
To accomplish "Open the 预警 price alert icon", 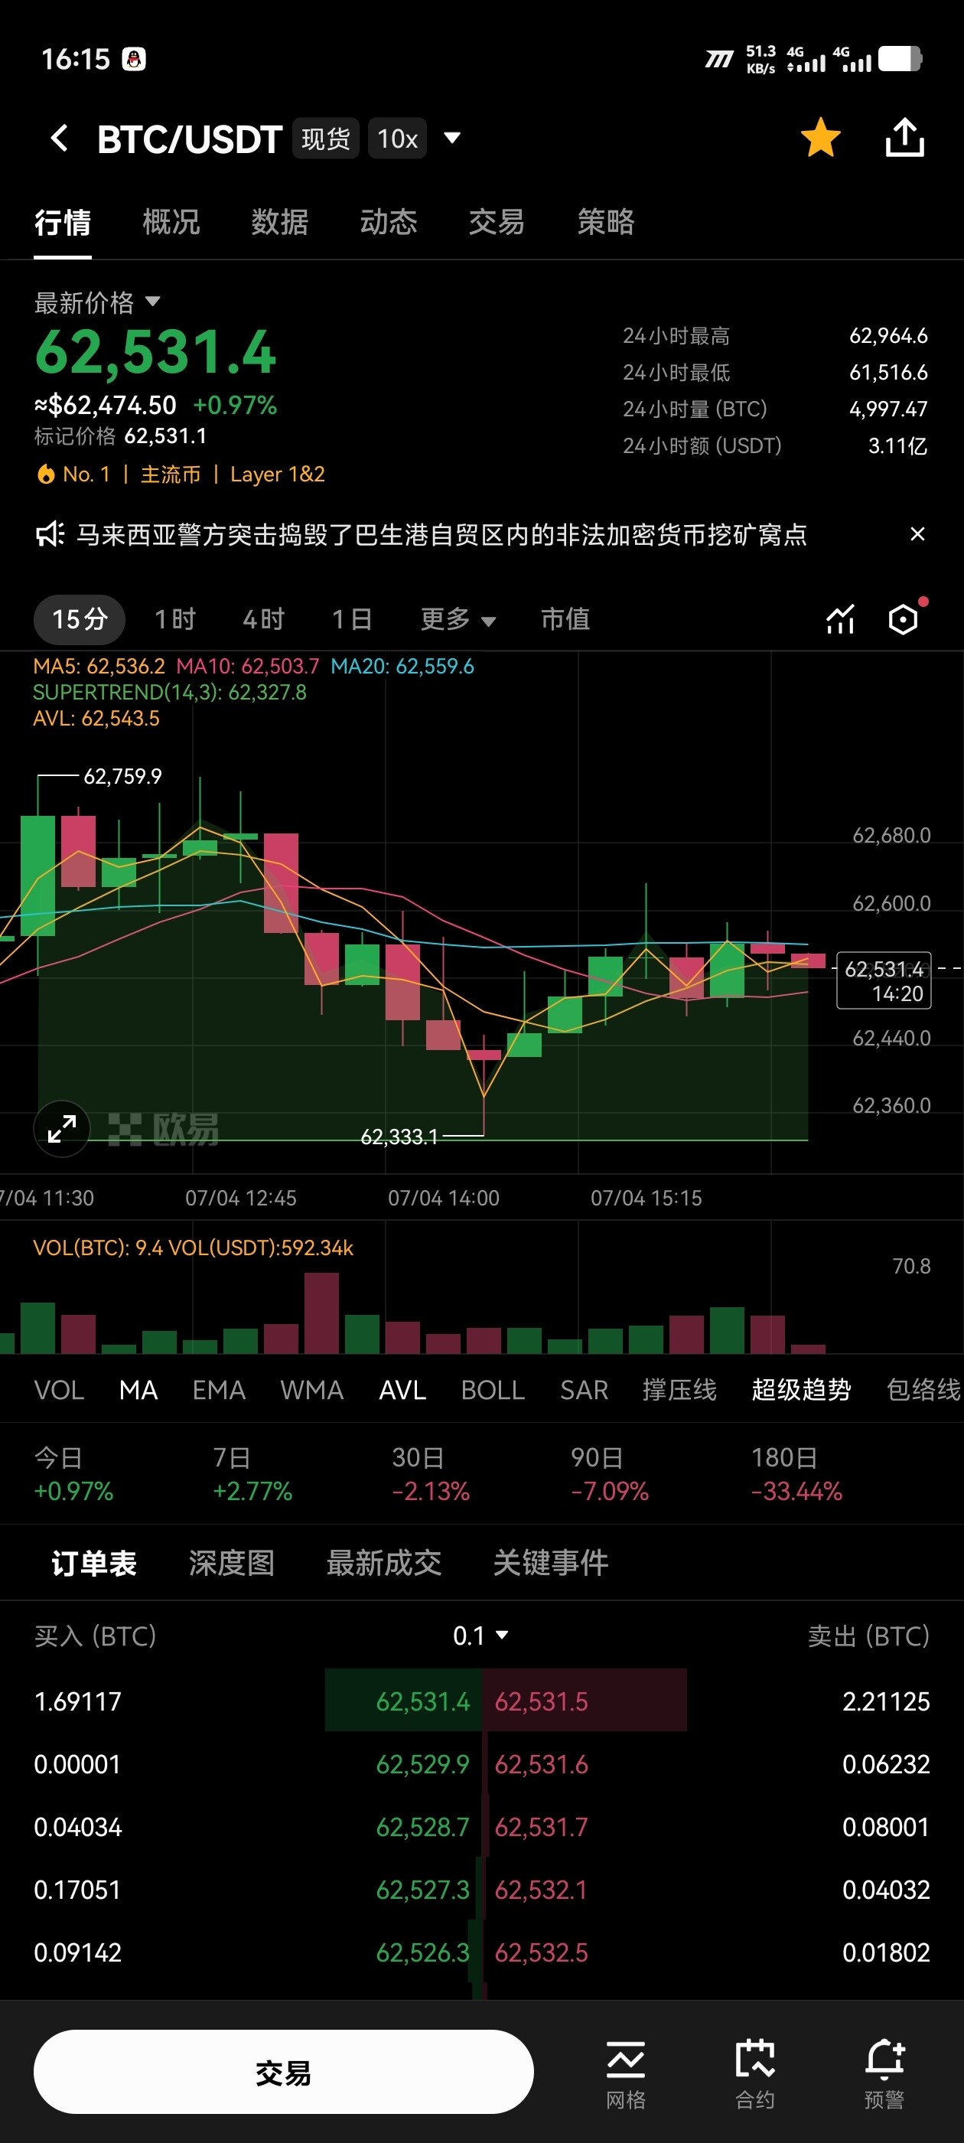I will [884, 2075].
